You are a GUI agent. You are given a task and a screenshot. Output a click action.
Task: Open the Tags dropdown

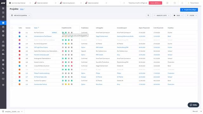178,16
